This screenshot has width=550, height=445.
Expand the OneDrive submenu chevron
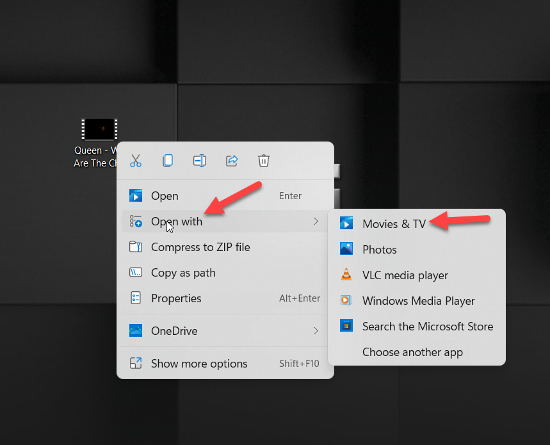(316, 331)
